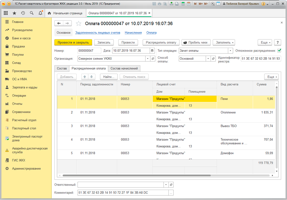Viewport: 287px width, 200px height.
Task: Open the Задолженность лицевых счетов link
Action: 98,33
